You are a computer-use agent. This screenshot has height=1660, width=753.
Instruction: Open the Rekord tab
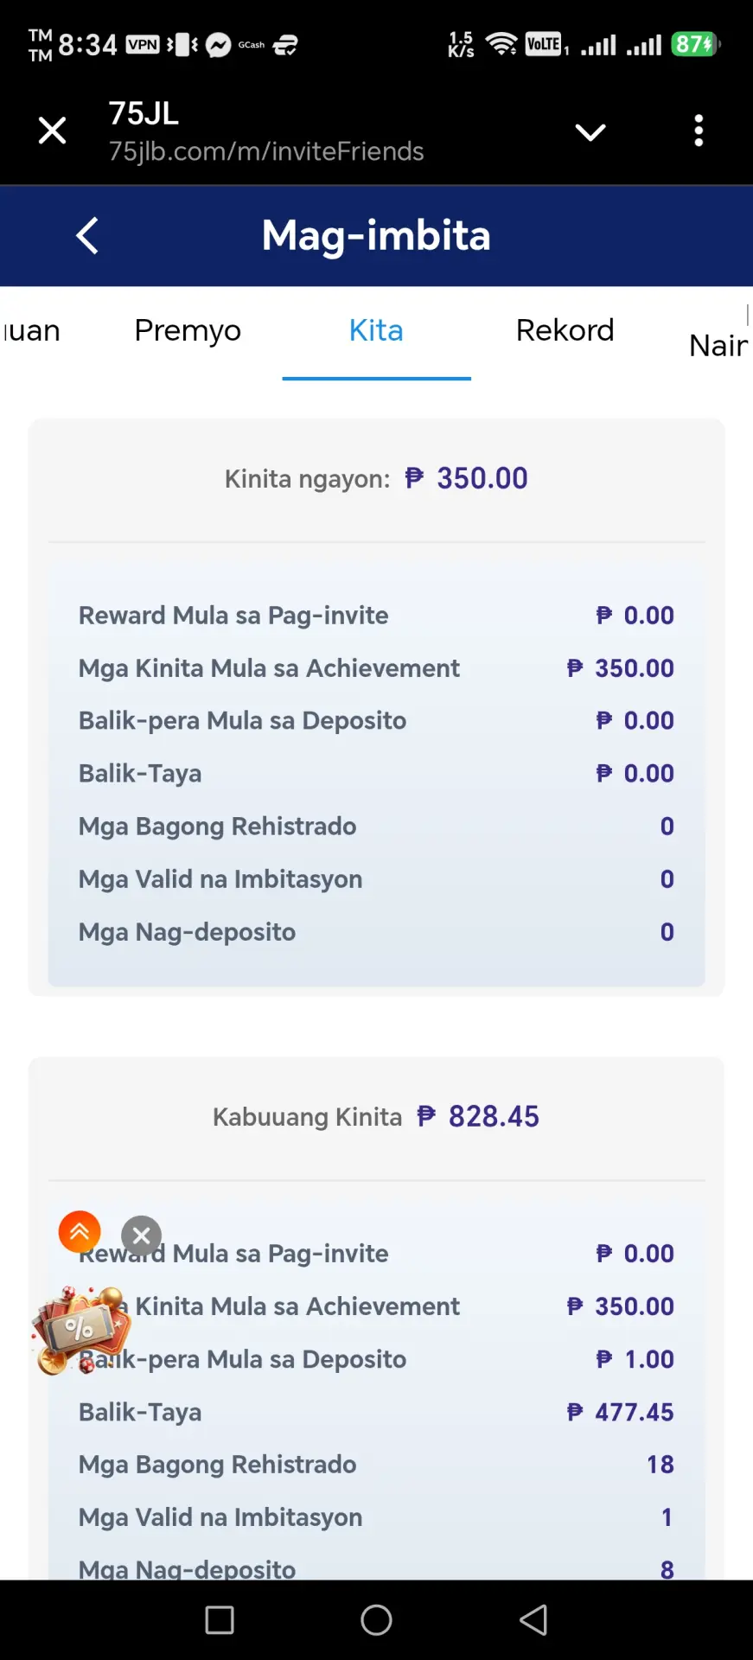565,330
